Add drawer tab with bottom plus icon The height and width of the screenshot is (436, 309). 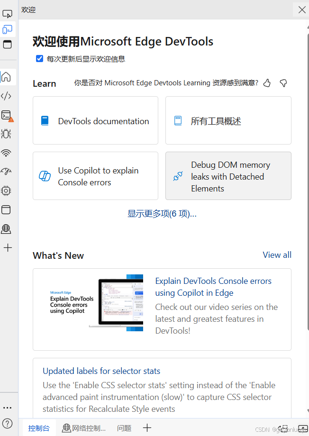click(147, 427)
